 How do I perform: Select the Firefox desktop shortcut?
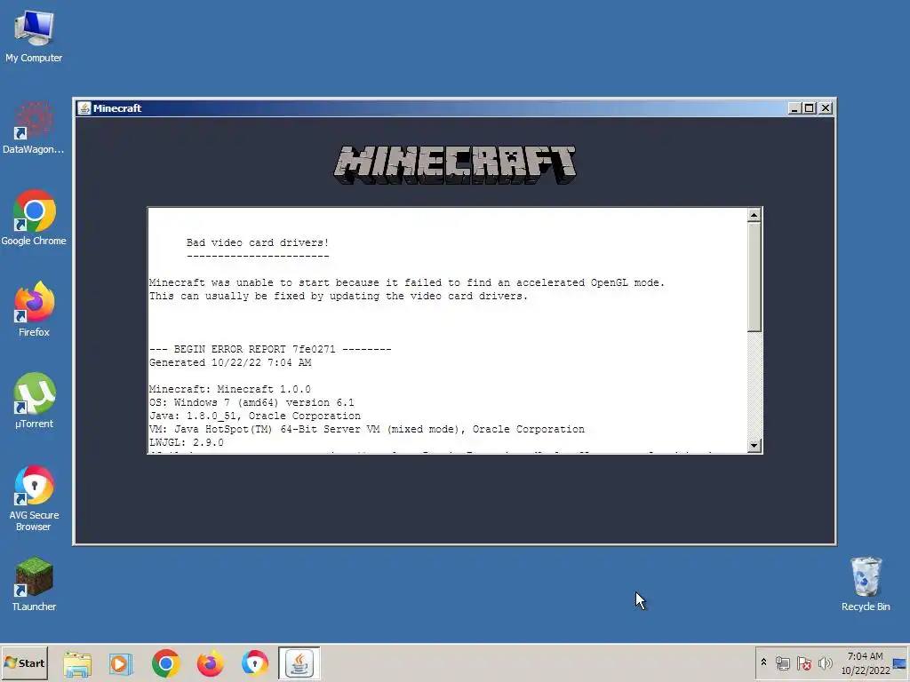point(34,309)
